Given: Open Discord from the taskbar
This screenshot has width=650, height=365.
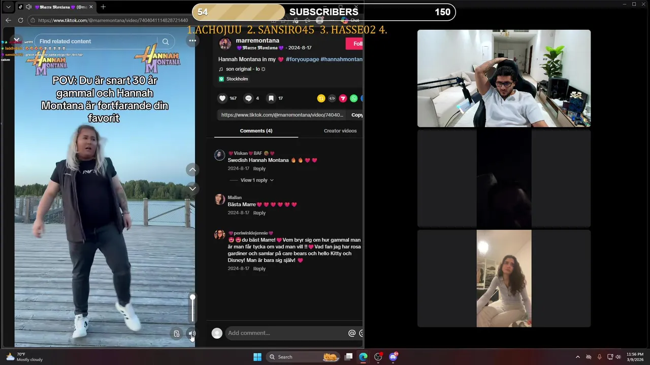Looking at the screenshot, I should pos(393,357).
